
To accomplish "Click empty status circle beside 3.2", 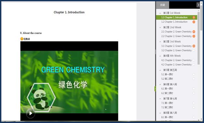I will (194, 50).
